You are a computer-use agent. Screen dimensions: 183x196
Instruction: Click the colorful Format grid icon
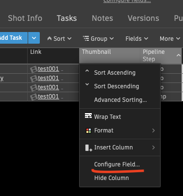click(88, 131)
